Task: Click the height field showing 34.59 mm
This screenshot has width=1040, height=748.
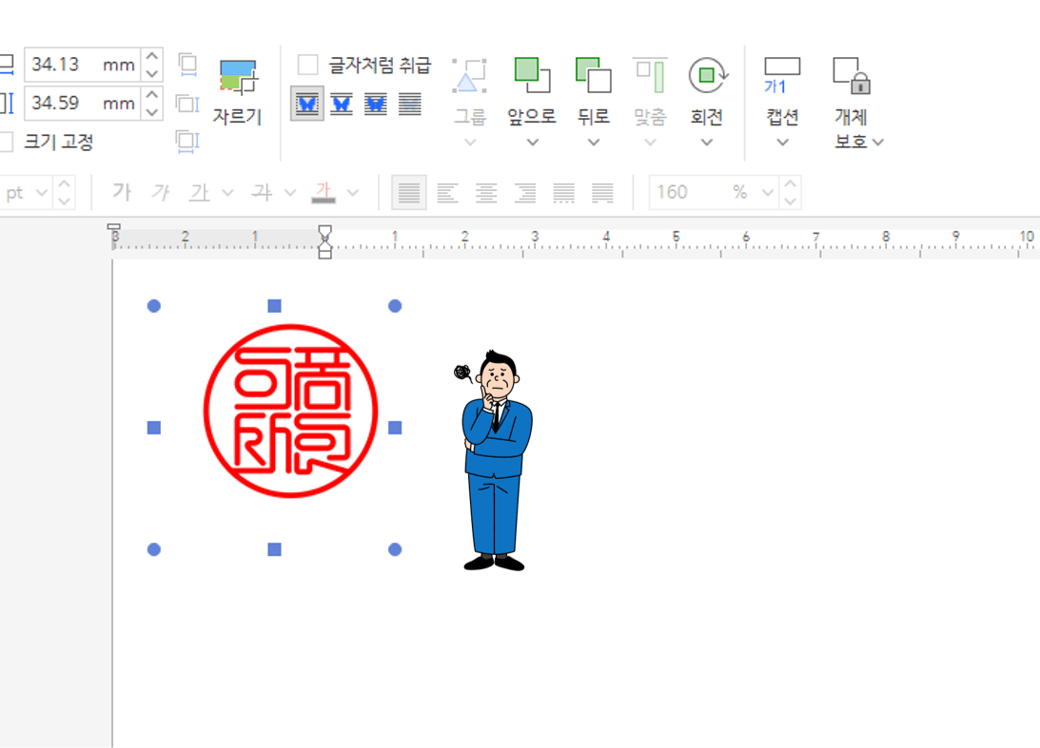Action: (x=82, y=104)
